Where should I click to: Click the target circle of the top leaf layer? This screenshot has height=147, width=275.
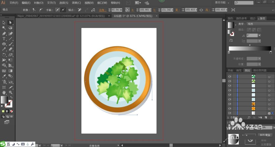[269, 77]
